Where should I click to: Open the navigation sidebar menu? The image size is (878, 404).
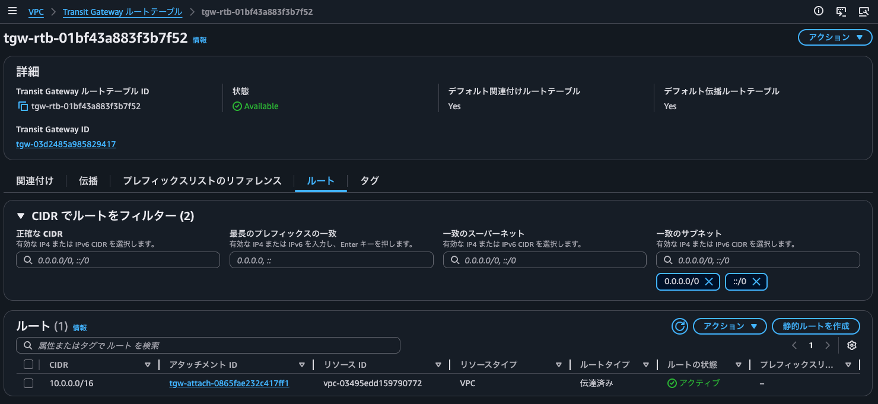tap(12, 11)
